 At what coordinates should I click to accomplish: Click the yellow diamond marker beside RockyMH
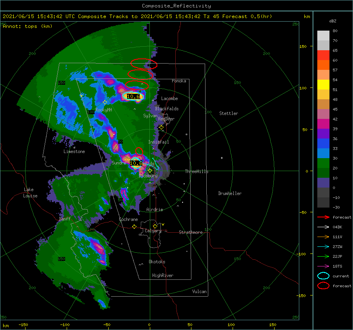point(105,102)
